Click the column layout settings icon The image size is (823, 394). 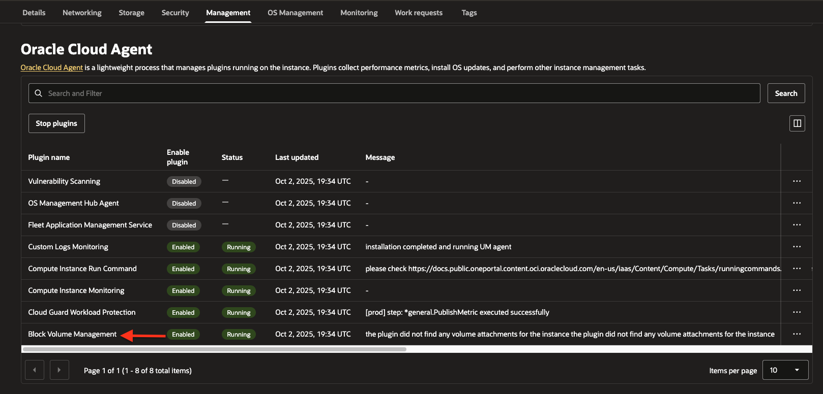797,123
